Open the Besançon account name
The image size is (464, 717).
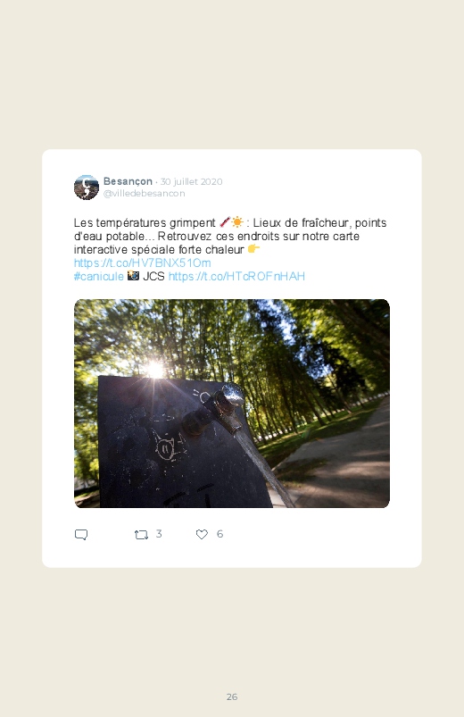pyautogui.click(x=128, y=181)
